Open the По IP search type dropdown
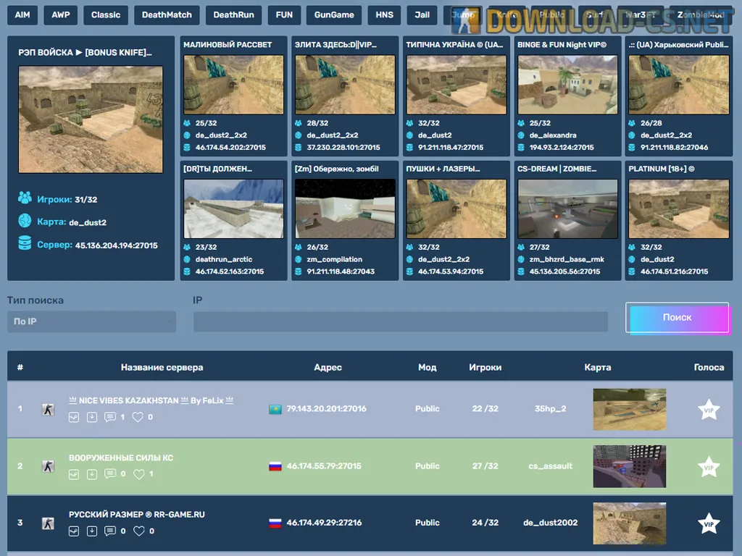The height and width of the screenshot is (556, 742). pos(91,321)
